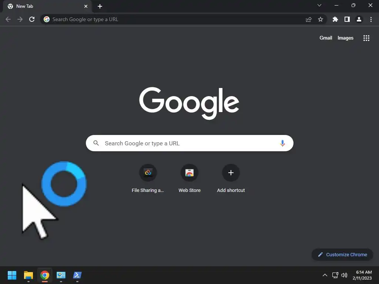Add a new shortcut with the plus tile
Screen dimensions: 379x284
point(231,179)
